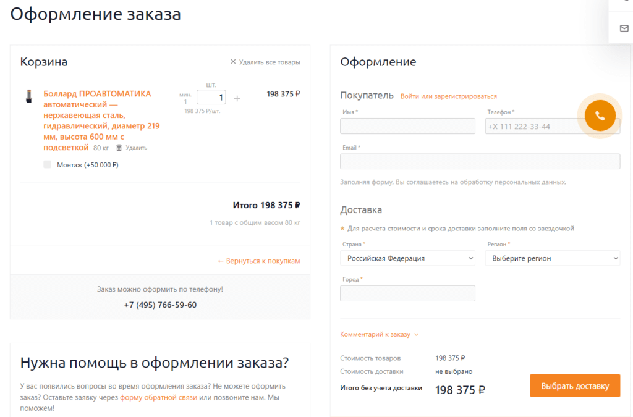Open the Страна dropdown

pos(407,258)
